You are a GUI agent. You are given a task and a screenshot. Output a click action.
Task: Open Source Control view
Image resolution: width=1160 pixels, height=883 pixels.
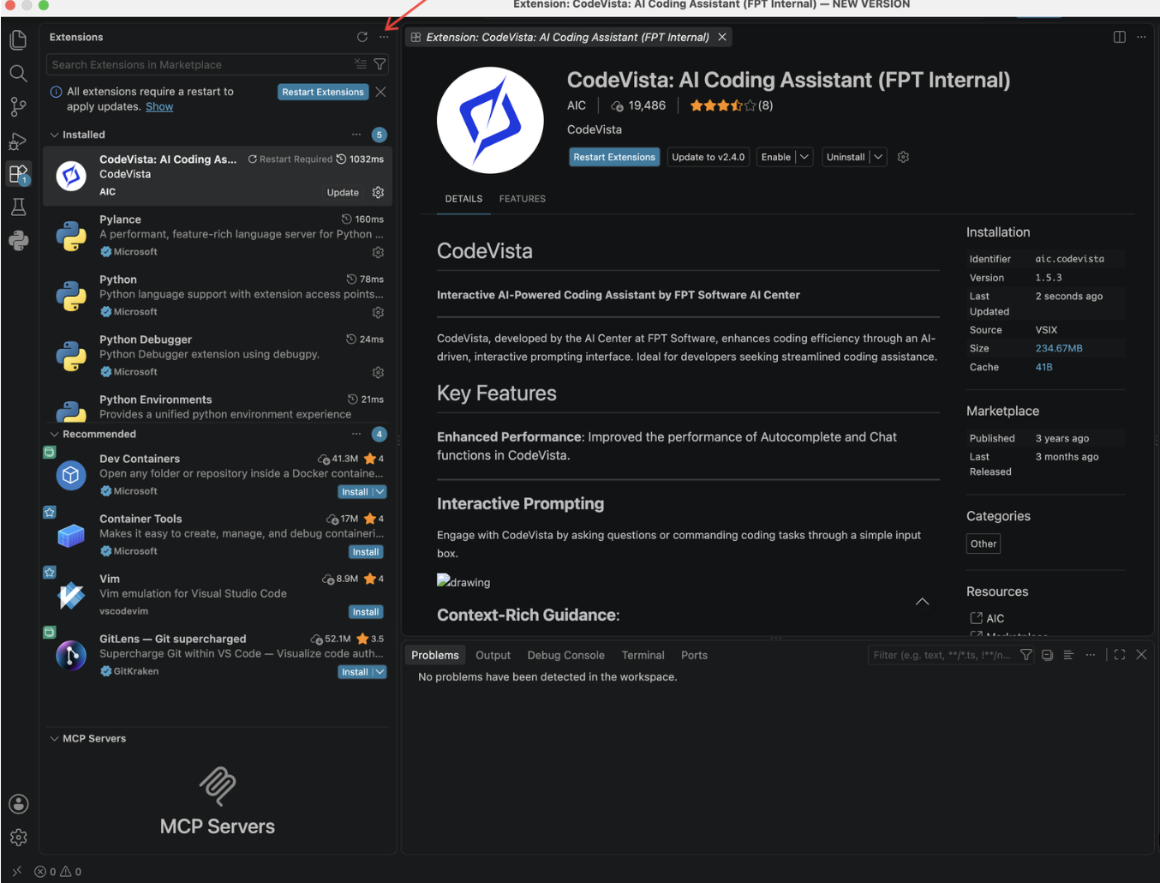pyautogui.click(x=18, y=107)
